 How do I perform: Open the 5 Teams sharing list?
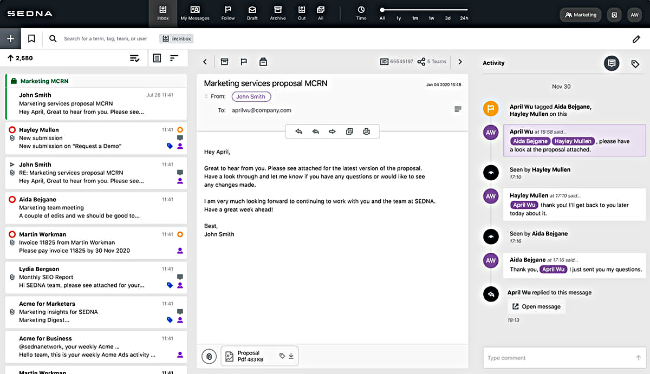(x=432, y=62)
